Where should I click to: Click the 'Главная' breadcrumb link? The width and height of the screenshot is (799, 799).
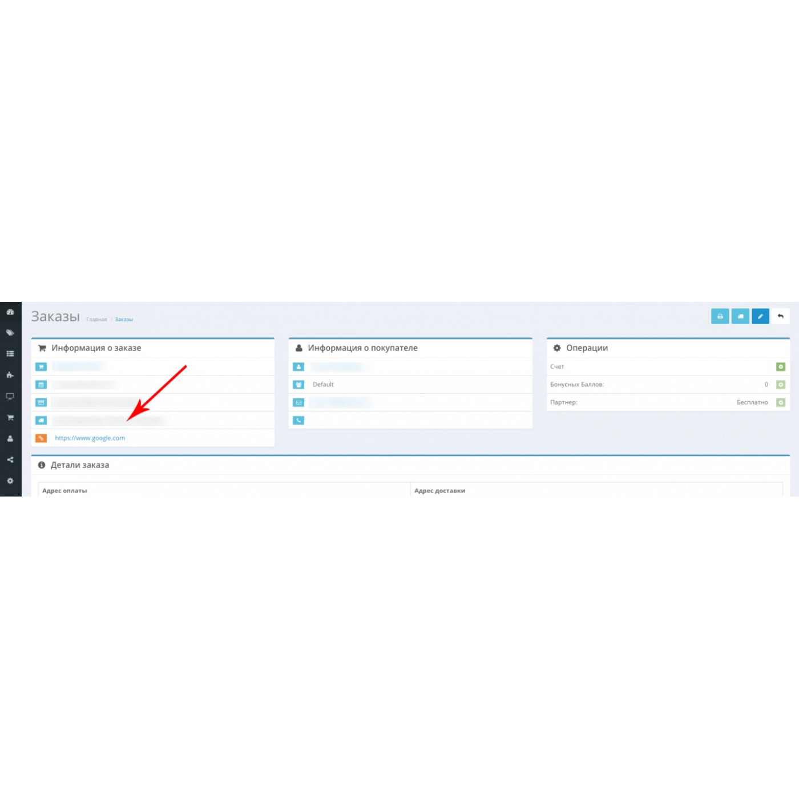96,320
